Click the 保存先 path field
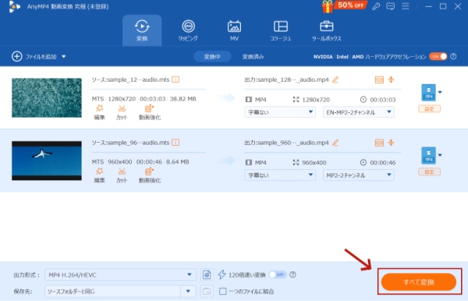 point(113,291)
